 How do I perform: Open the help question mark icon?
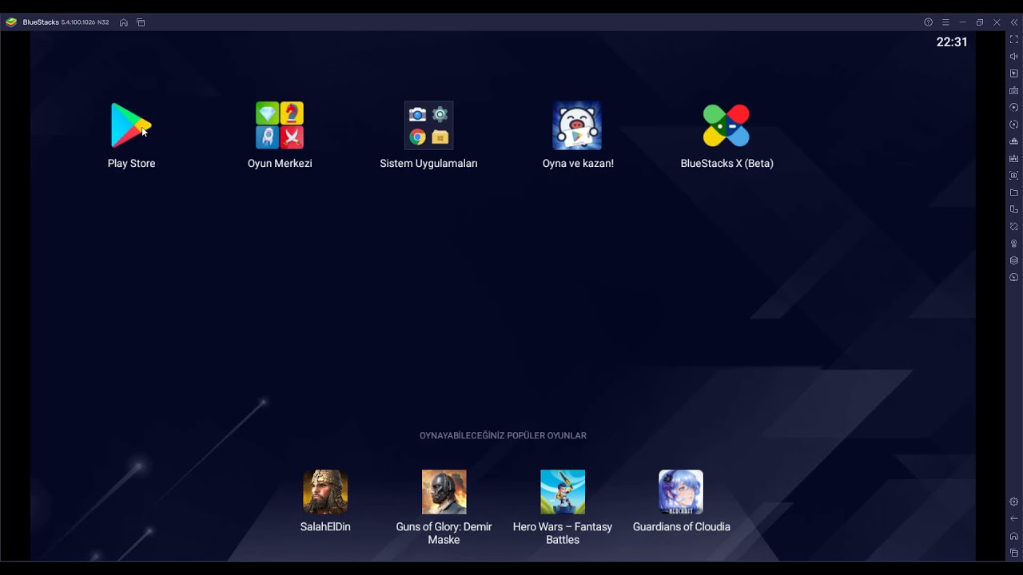[928, 22]
